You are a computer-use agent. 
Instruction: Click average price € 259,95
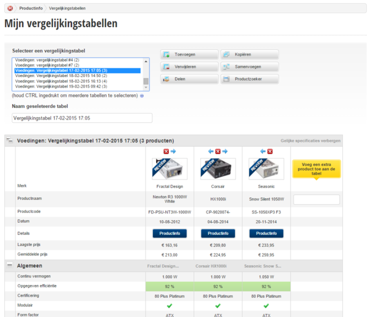[x=266, y=255]
